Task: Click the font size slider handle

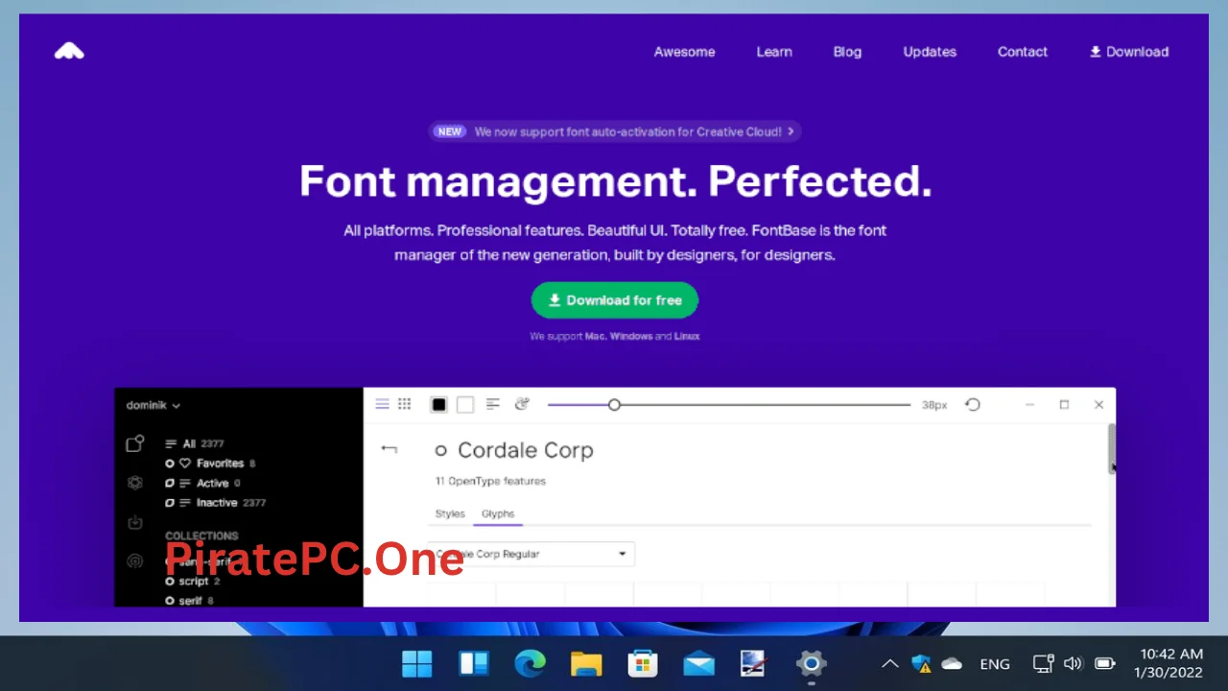Action: pos(614,405)
